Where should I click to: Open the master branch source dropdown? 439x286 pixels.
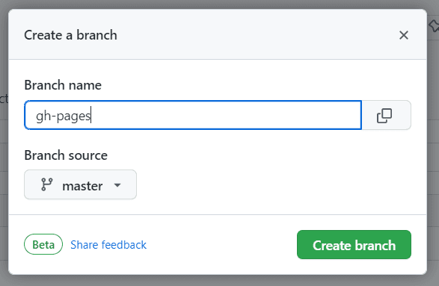[x=80, y=184]
